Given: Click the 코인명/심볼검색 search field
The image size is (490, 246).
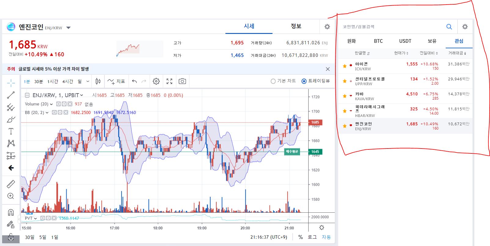Looking at the screenshot, I should tap(391, 27).
